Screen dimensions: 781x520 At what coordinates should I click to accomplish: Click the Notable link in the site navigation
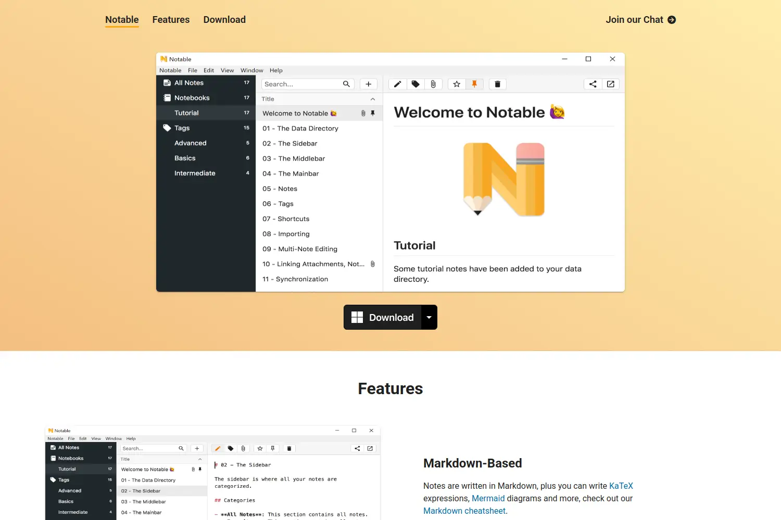[x=122, y=20]
